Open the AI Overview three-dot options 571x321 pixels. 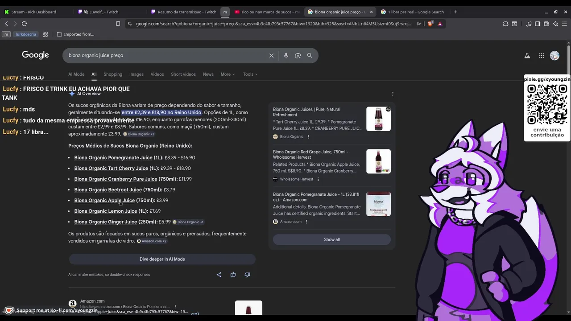393,94
